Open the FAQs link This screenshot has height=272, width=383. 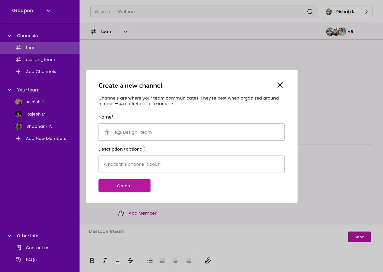(31, 260)
